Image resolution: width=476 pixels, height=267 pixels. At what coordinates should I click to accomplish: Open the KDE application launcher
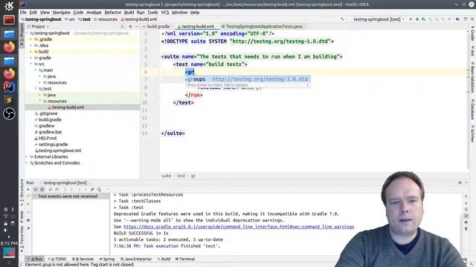click(x=9, y=6)
